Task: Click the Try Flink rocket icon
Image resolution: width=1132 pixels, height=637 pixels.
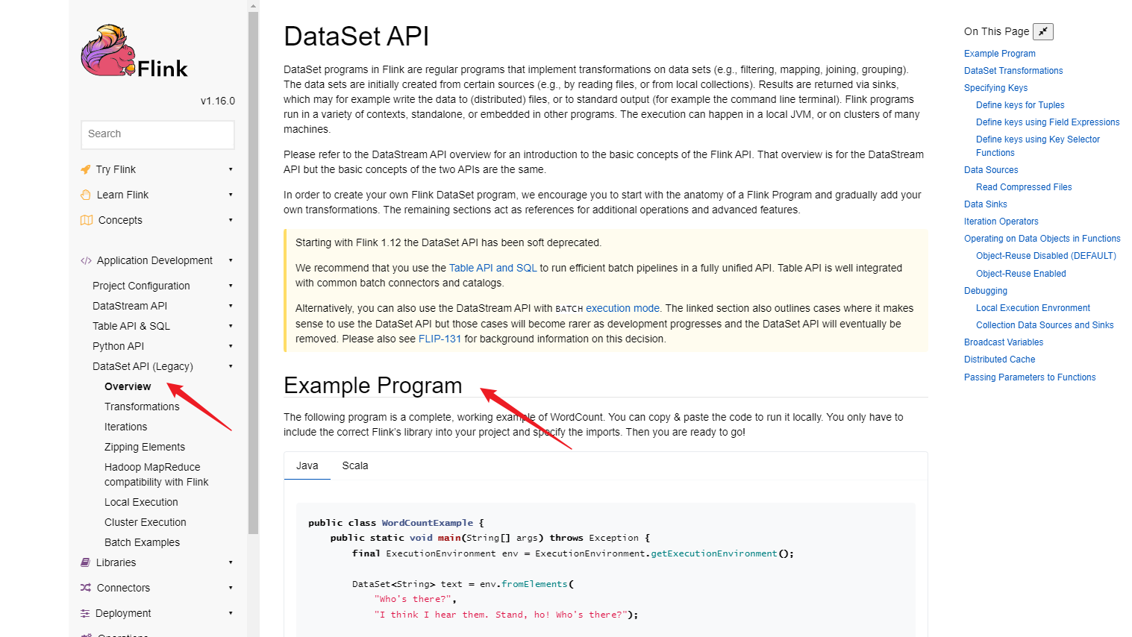Action: 86,169
